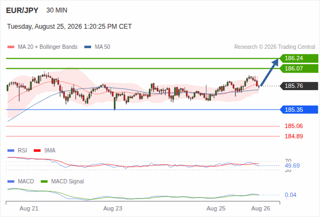Select the Aug 21 date marker
The image size is (320, 217).
coord(29,209)
